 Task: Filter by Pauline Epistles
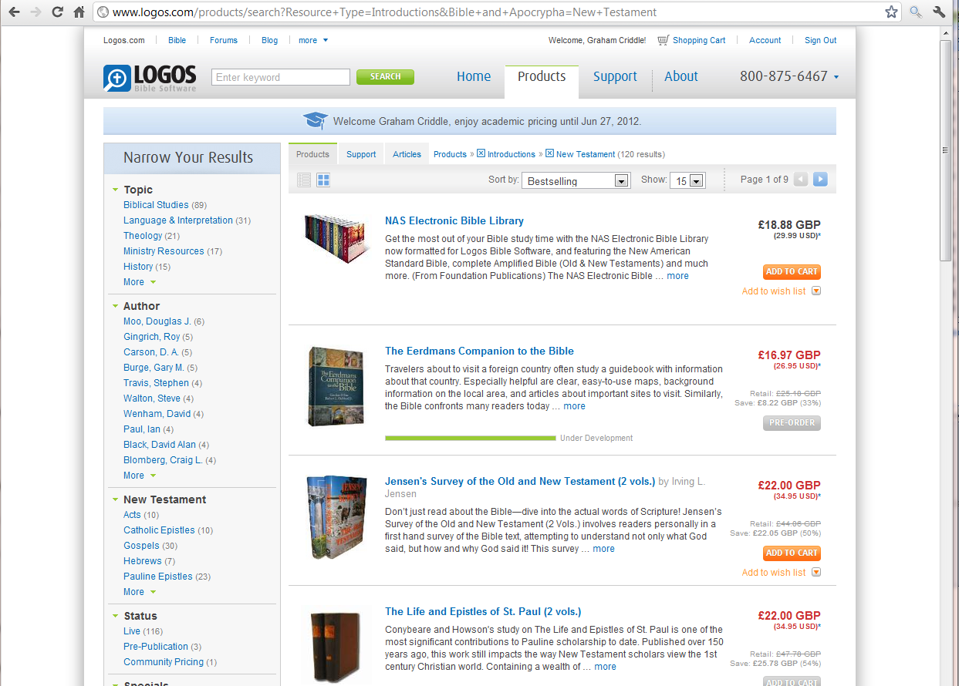tap(158, 577)
